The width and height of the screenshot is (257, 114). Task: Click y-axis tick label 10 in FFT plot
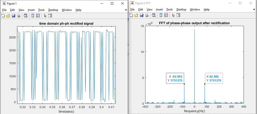click(142, 52)
